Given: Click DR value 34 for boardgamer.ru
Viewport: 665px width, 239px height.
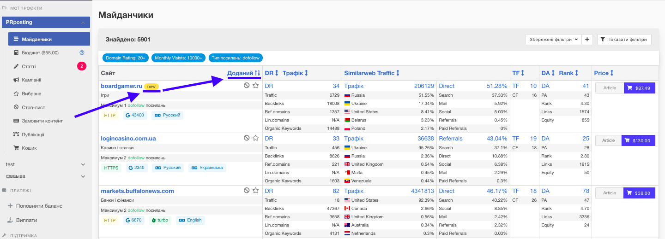Looking at the screenshot, I should tap(336, 86).
